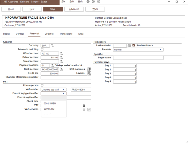The height and width of the screenshot is (143, 188).
Task: Click the Advanced button
Action: click(x=74, y=9)
